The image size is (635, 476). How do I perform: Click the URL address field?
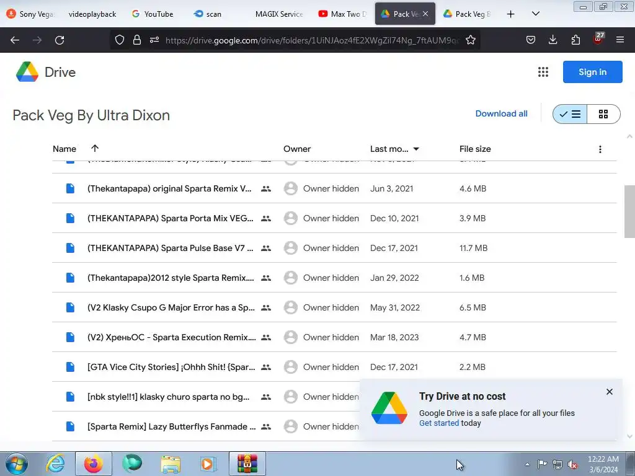[x=312, y=40]
